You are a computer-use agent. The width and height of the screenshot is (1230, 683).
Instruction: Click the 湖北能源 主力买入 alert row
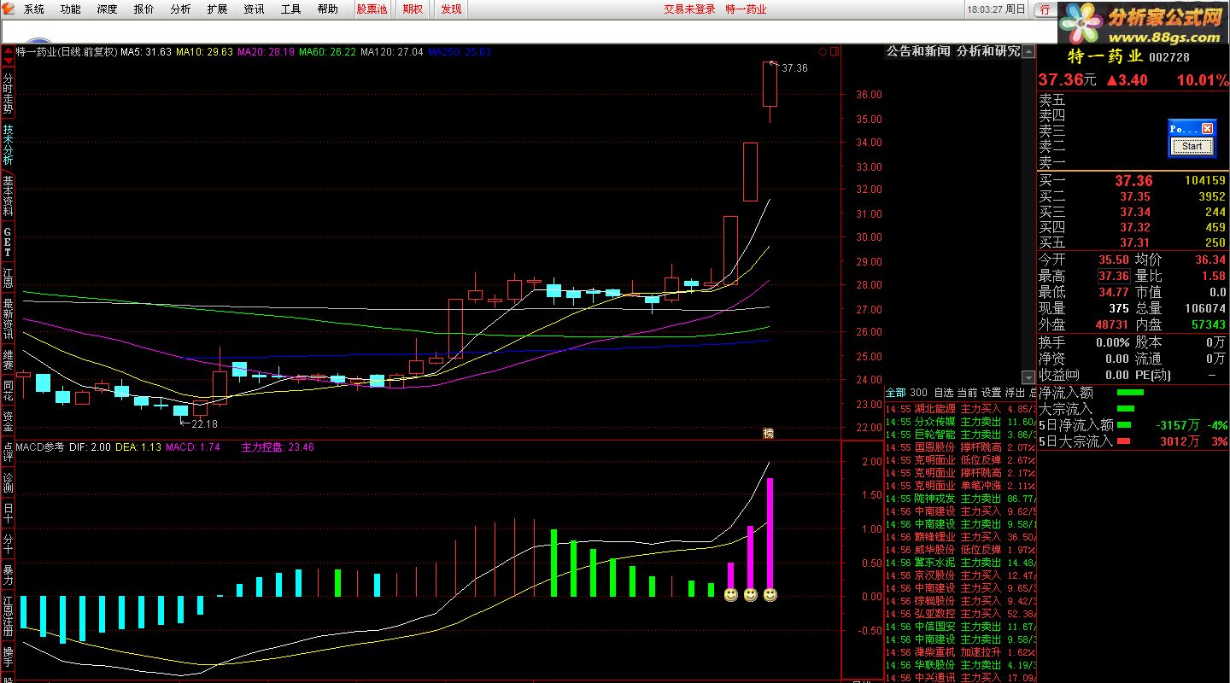tap(960, 409)
